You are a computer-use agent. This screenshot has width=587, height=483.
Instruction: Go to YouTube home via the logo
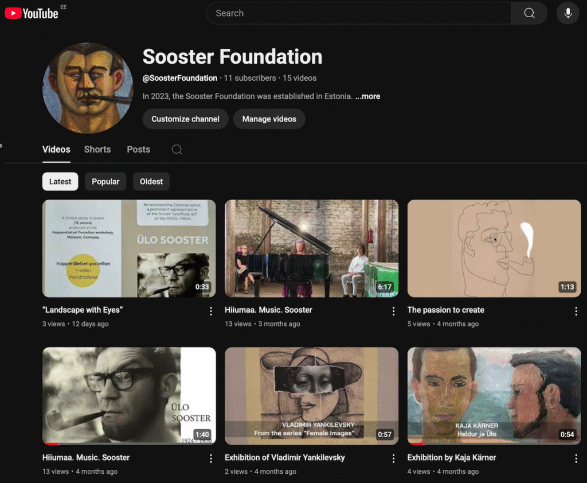coord(32,14)
